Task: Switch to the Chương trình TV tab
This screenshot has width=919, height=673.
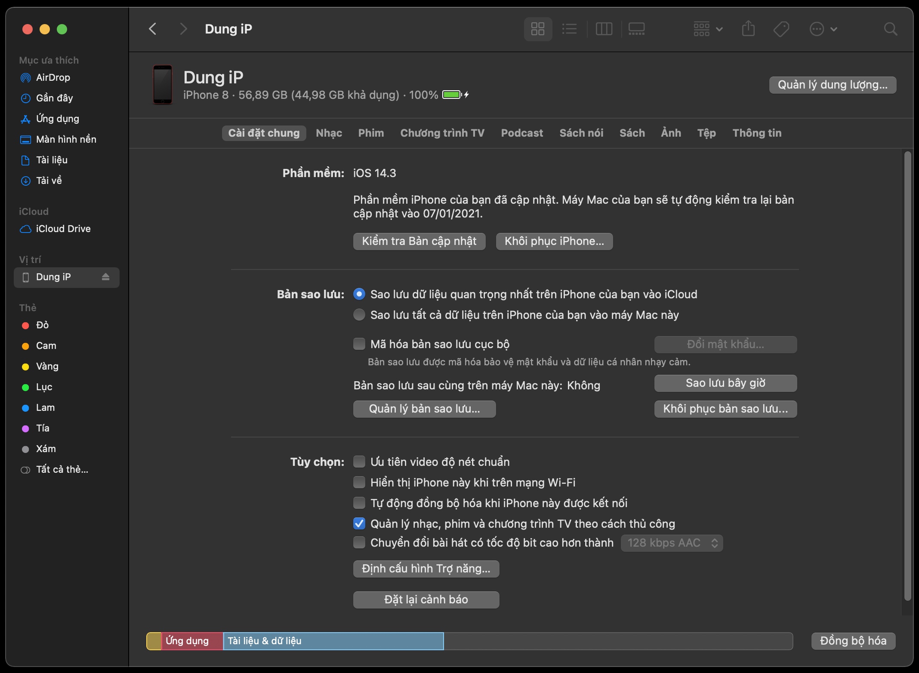Action: pyautogui.click(x=442, y=133)
